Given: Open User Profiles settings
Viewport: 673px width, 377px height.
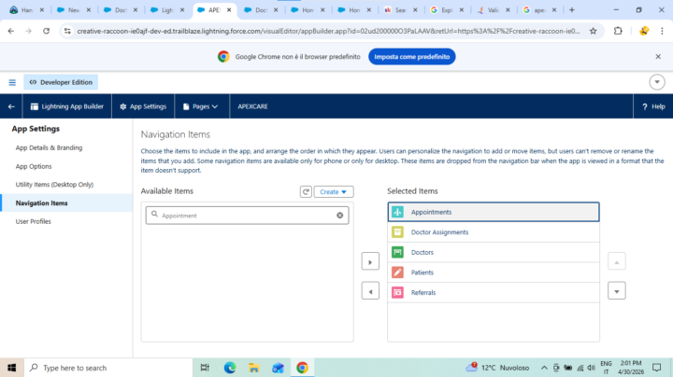Looking at the screenshot, I should click(x=33, y=221).
